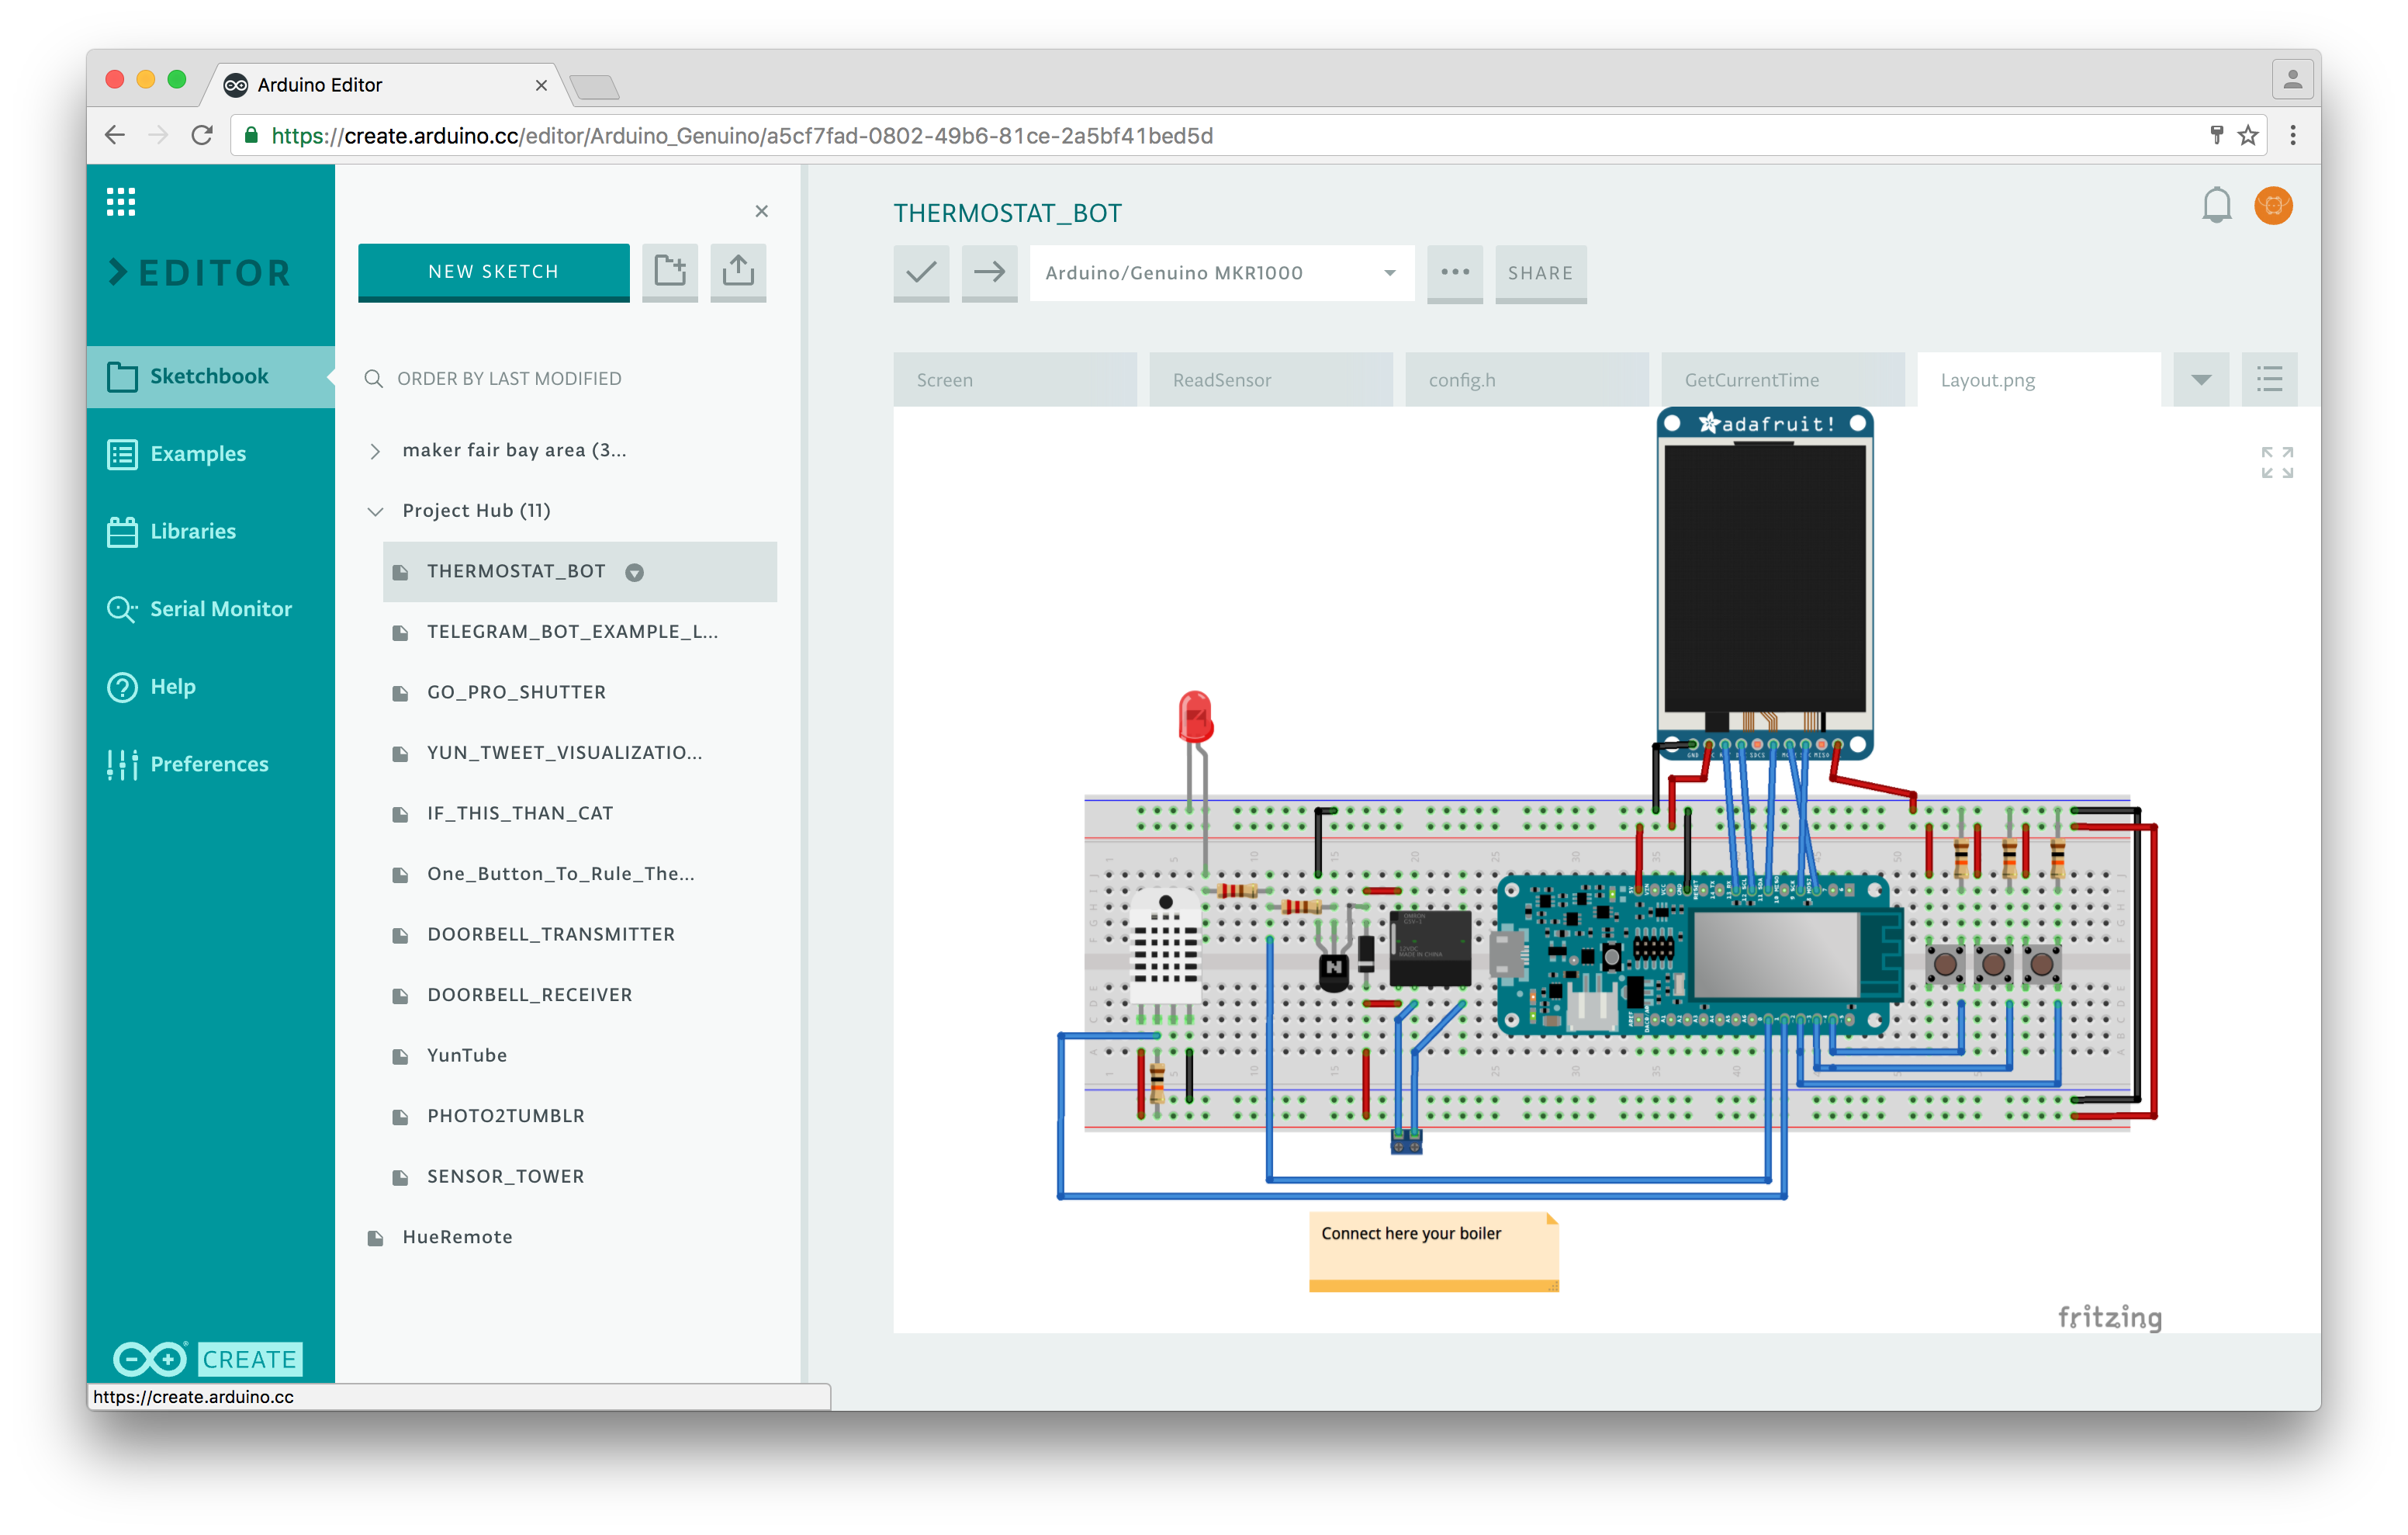Viewport: 2408px width, 1535px height.
Task: Click the more options ellipsis button
Action: click(x=1451, y=272)
